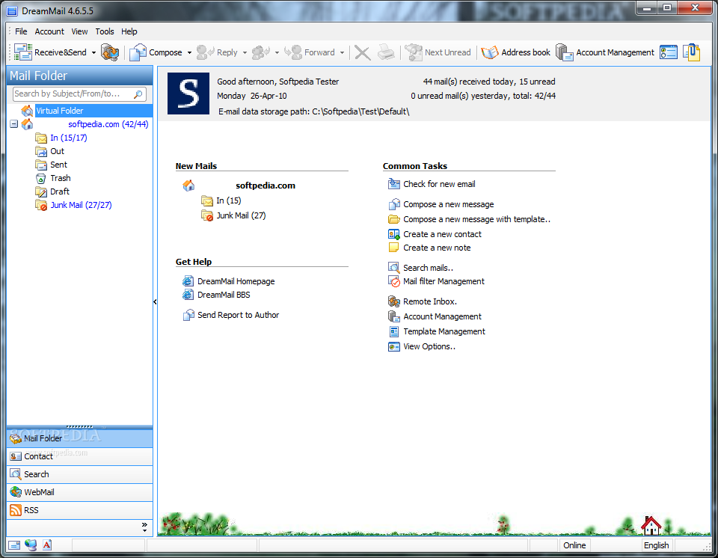Image resolution: width=718 pixels, height=558 pixels.
Task: Click Compose a new message with template
Action: click(x=476, y=219)
